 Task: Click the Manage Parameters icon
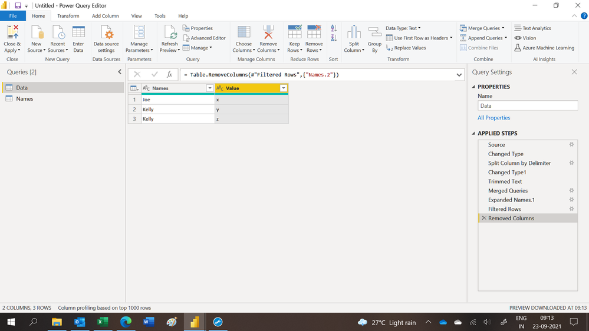(139, 32)
